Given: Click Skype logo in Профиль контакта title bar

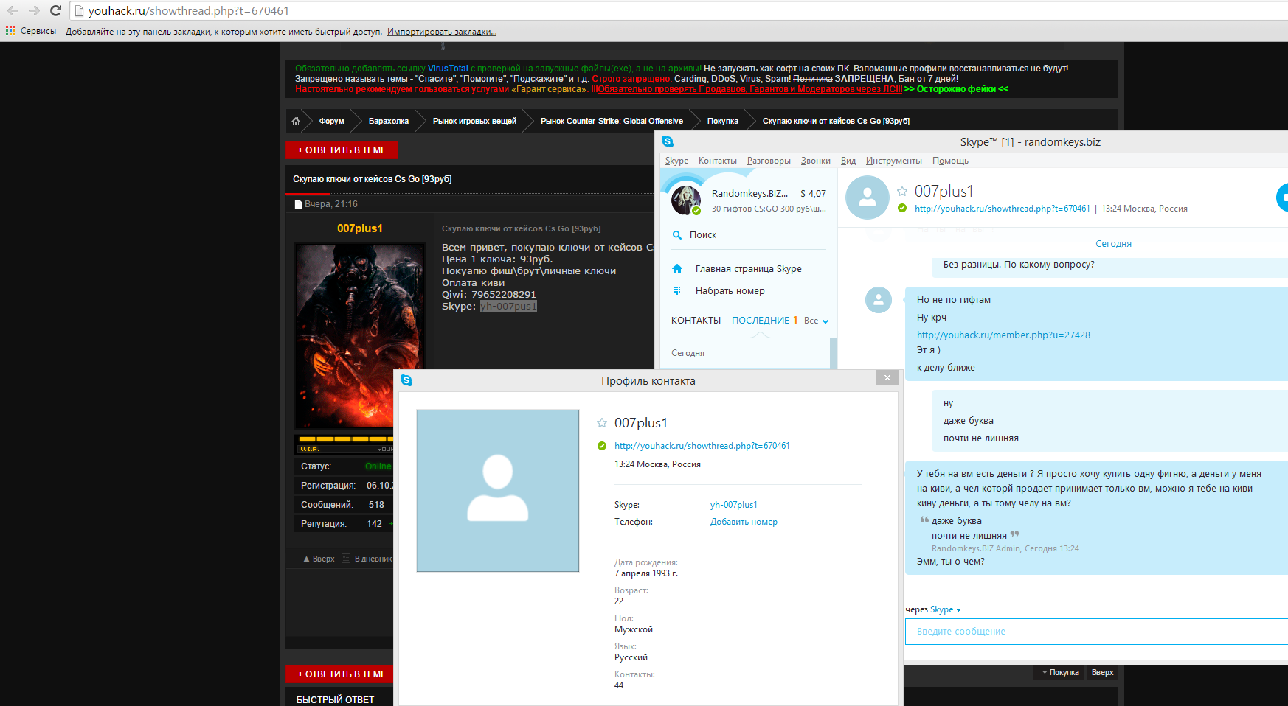Looking at the screenshot, I should click(x=406, y=380).
